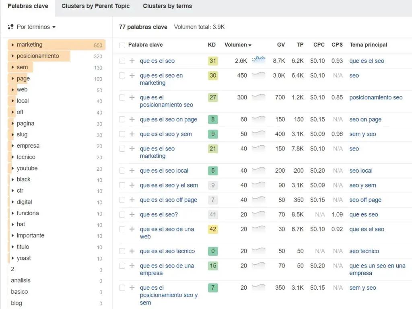412x309 pixels.
Task: Click the "posicionamiento seo" topic link
Action: pyautogui.click(x=376, y=97)
